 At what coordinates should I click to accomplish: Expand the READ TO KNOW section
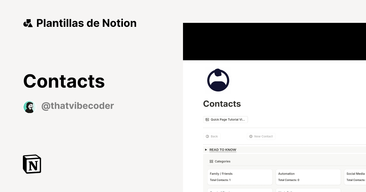pos(223,150)
